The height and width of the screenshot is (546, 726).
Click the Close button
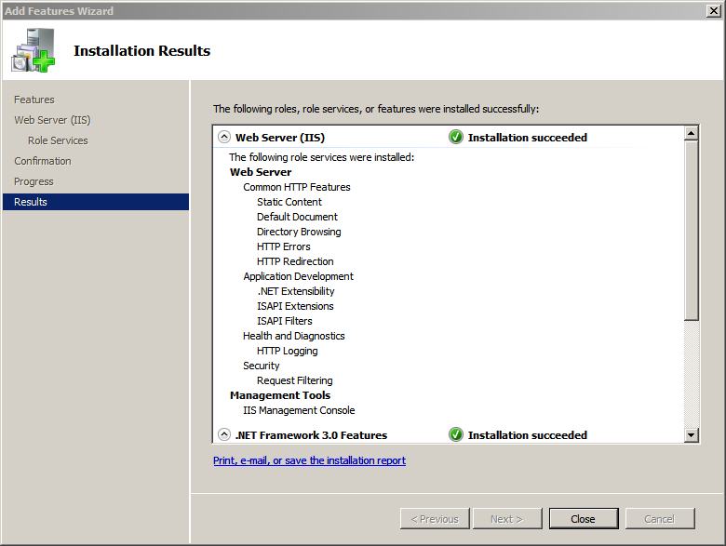(x=584, y=519)
